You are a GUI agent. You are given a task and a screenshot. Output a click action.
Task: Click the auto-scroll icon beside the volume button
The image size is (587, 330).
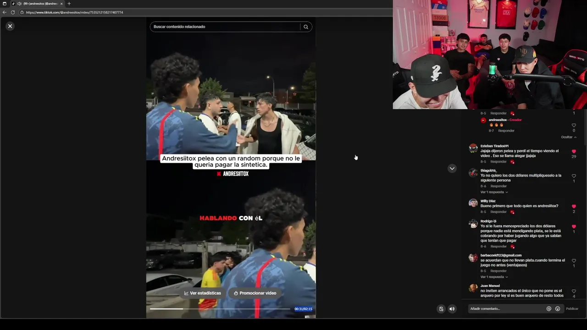pyautogui.click(x=441, y=309)
